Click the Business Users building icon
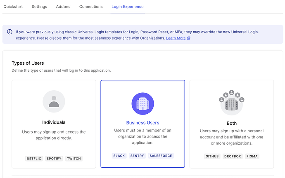The height and width of the screenshot is (178, 285). [x=142, y=104]
